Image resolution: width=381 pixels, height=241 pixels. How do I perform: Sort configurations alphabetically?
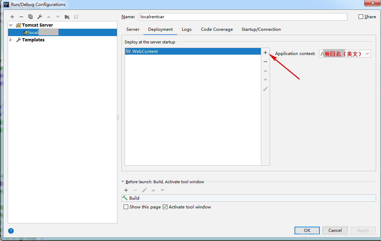click(x=76, y=17)
